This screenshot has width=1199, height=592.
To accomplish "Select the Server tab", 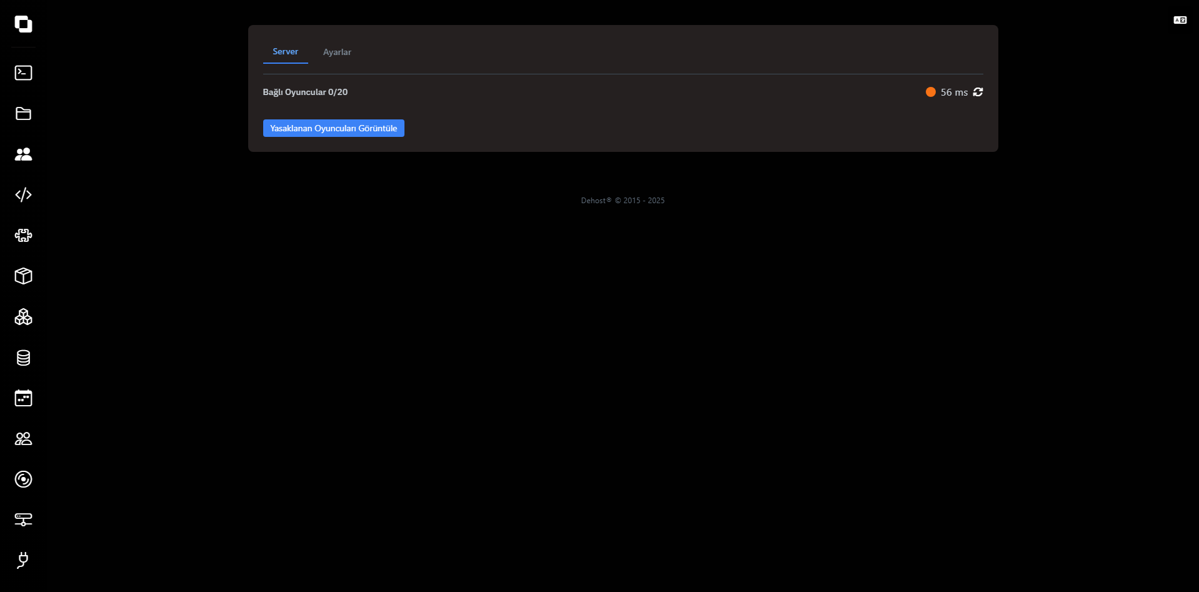I will tap(285, 52).
